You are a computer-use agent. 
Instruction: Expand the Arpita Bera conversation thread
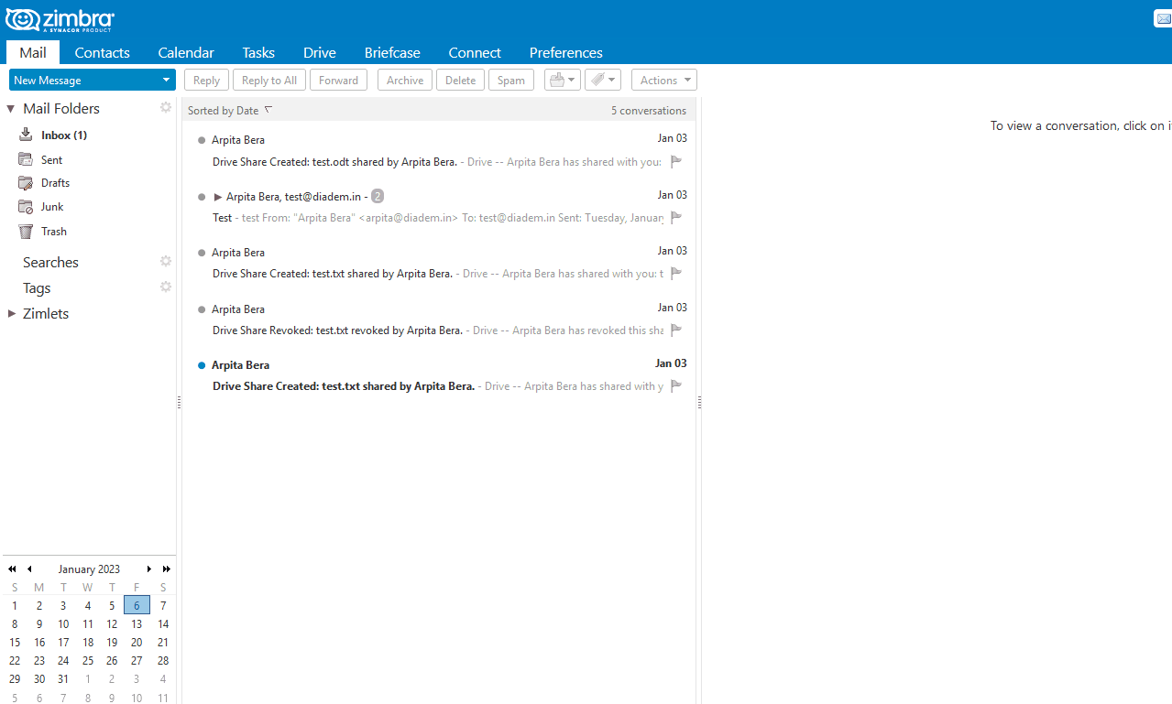click(x=217, y=196)
